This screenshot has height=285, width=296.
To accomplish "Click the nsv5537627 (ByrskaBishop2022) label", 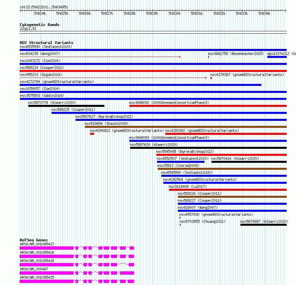I will coord(104,117).
